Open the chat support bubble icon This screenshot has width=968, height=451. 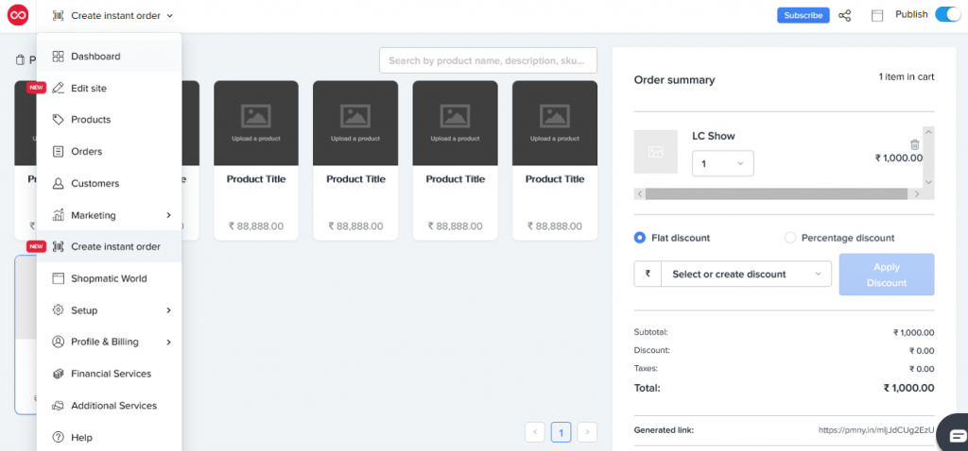point(959,434)
